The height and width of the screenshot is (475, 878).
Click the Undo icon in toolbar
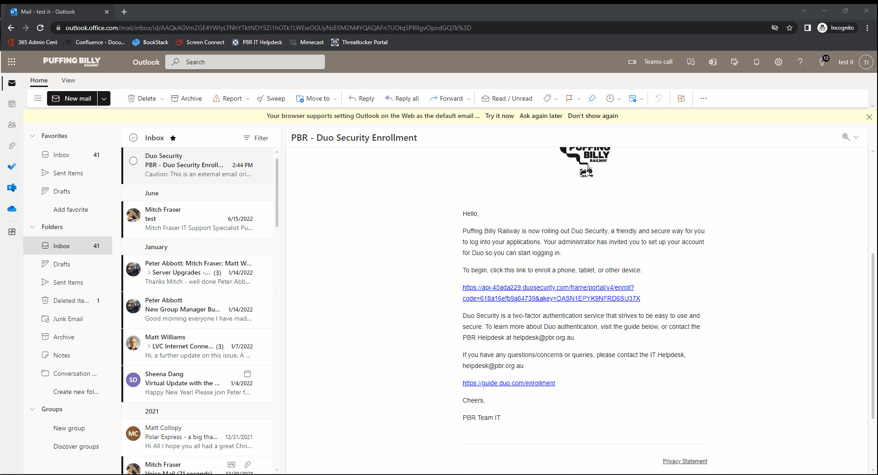click(x=658, y=98)
